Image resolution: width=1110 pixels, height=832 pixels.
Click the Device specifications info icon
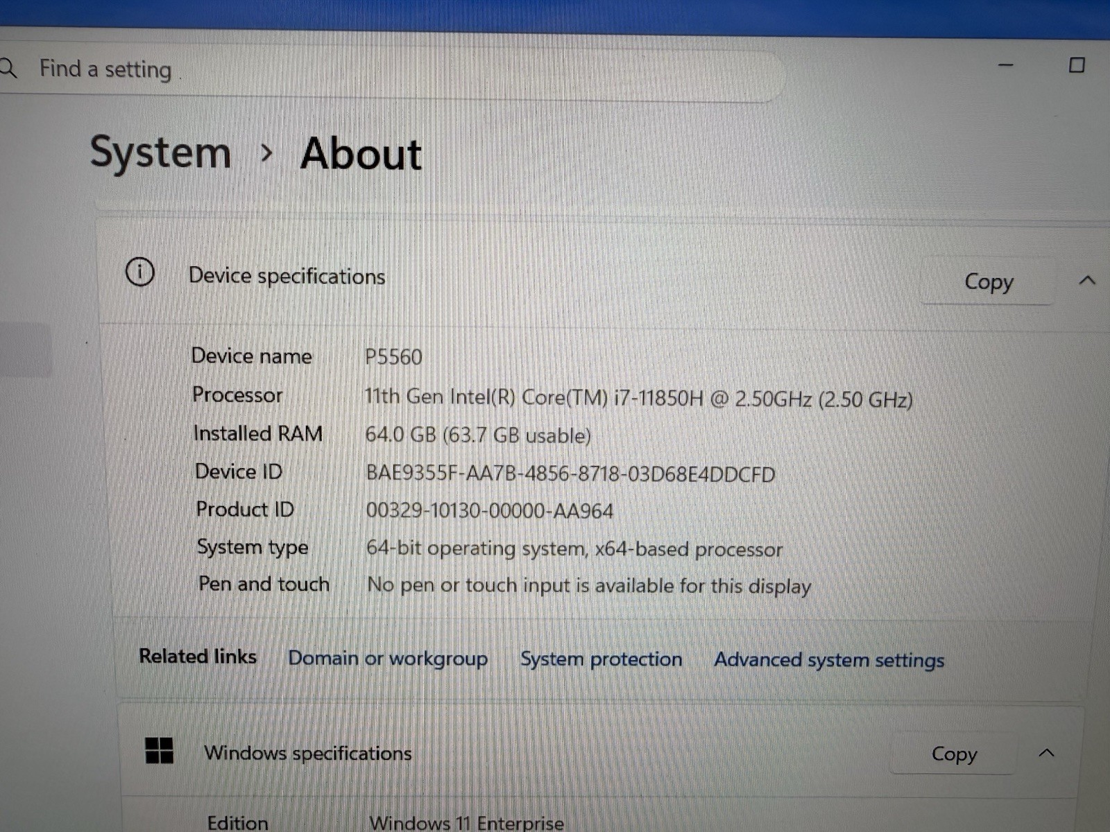[140, 272]
